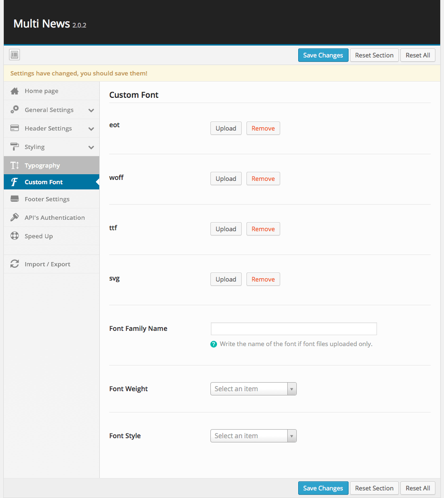The width and height of the screenshot is (444, 498).
Task: Expand the Header Settings submenu arrow
Action: 91,129
